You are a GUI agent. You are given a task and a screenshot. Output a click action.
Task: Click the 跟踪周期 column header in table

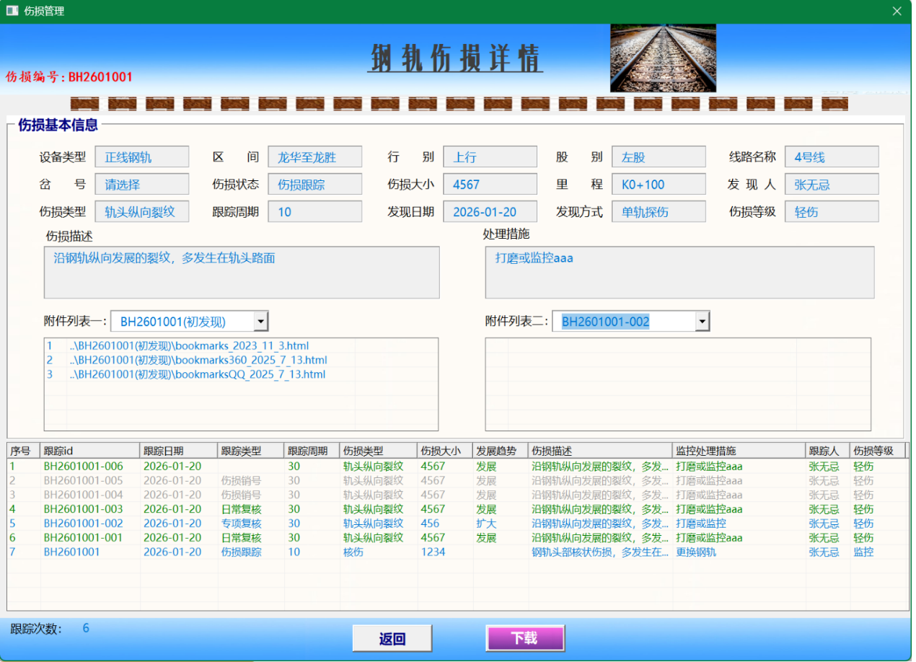pyautogui.click(x=312, y=451)
